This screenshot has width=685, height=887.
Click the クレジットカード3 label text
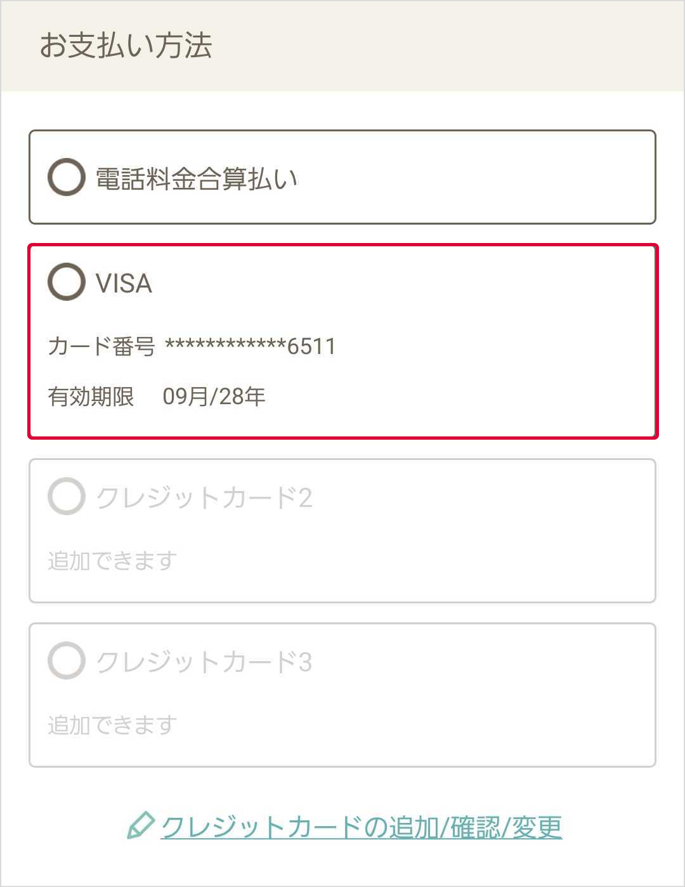pos(204,662)
